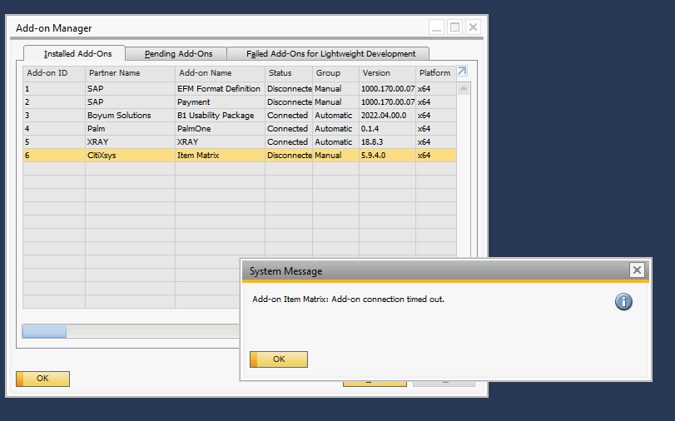Click Add-on ID cell 3

coord(54,116)
